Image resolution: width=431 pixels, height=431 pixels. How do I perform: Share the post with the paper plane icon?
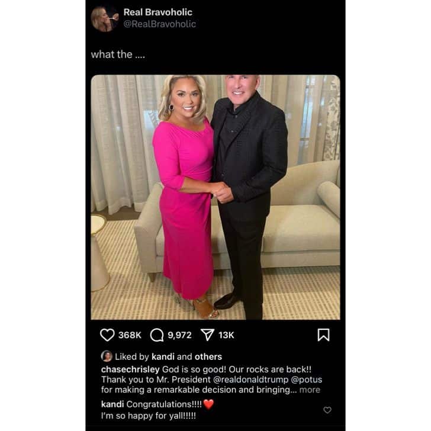(208, 335)
